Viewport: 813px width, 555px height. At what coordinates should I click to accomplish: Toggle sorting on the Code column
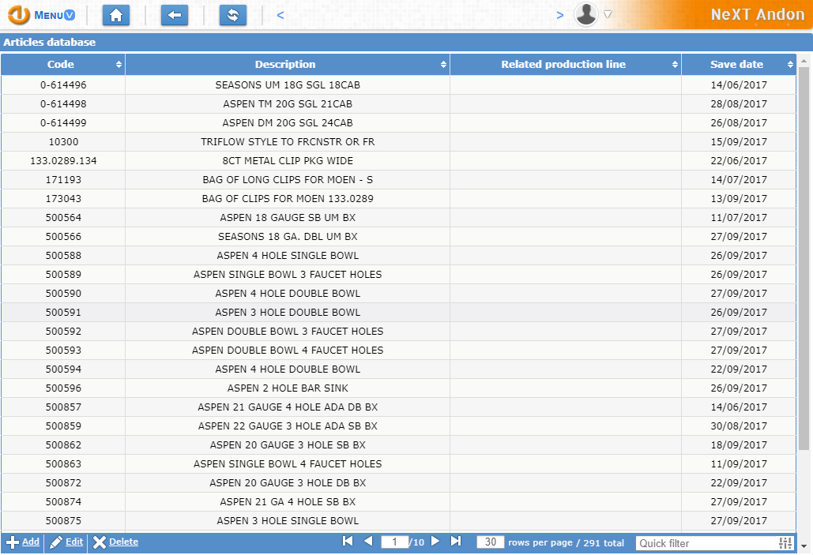(120, 65)
